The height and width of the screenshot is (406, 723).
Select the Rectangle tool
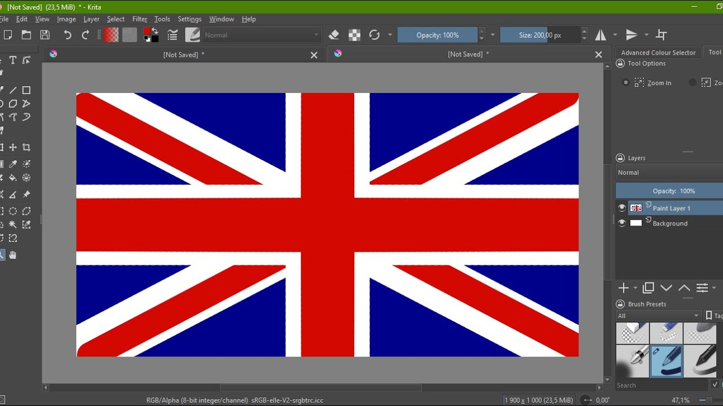pyautogui.click(x=27, y=90)
